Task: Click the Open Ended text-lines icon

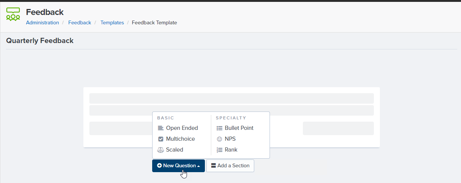Action: [161, 128]
